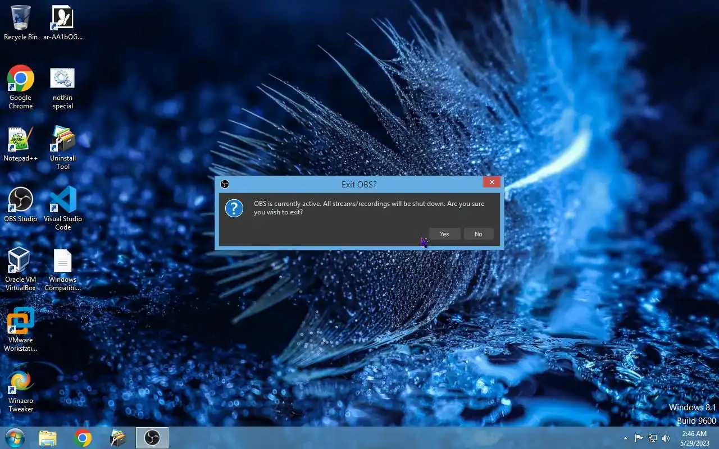This screenshot has width=719, height=449.
Task: Launch Chrome from the taskbar
Action: 83,438
